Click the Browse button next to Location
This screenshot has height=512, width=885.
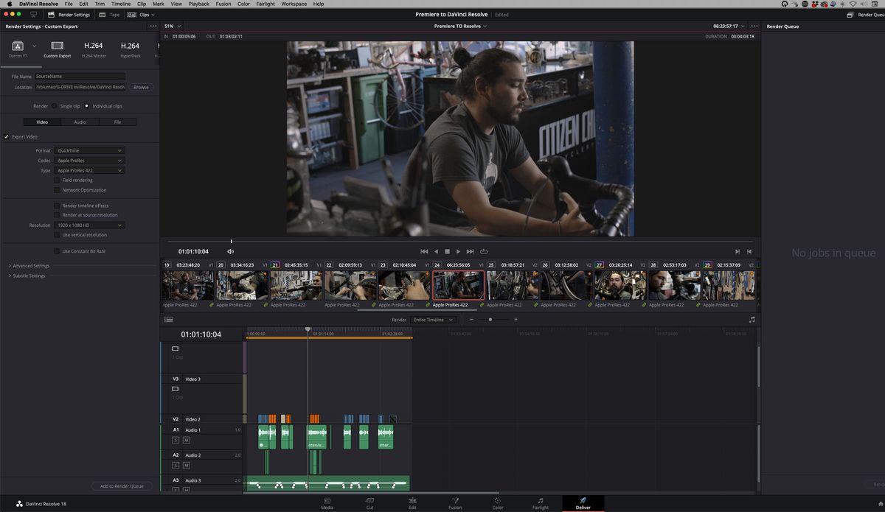tap(141, 87)
